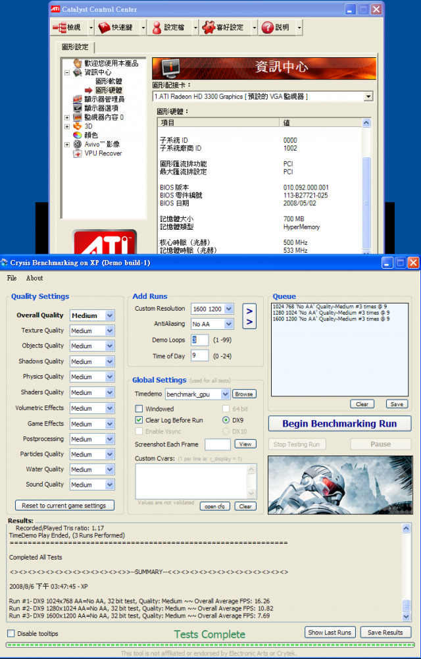The height and width of the screenshot is (659, 421).
Task: Open the graphics adapter dropdown list
Action: pyautogui.click(x=368, y=97)
